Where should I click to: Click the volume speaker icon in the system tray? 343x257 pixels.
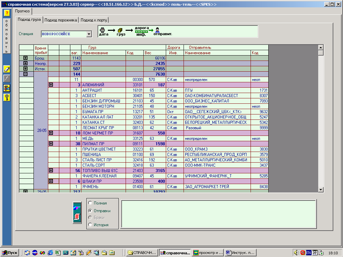(x=296, y=253)
